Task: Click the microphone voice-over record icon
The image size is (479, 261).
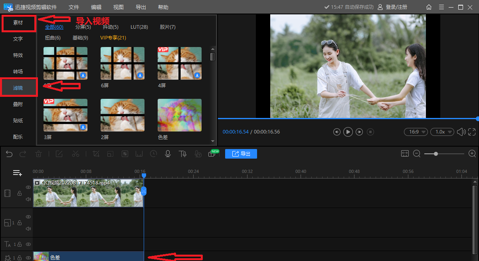Action: [168, 154]
